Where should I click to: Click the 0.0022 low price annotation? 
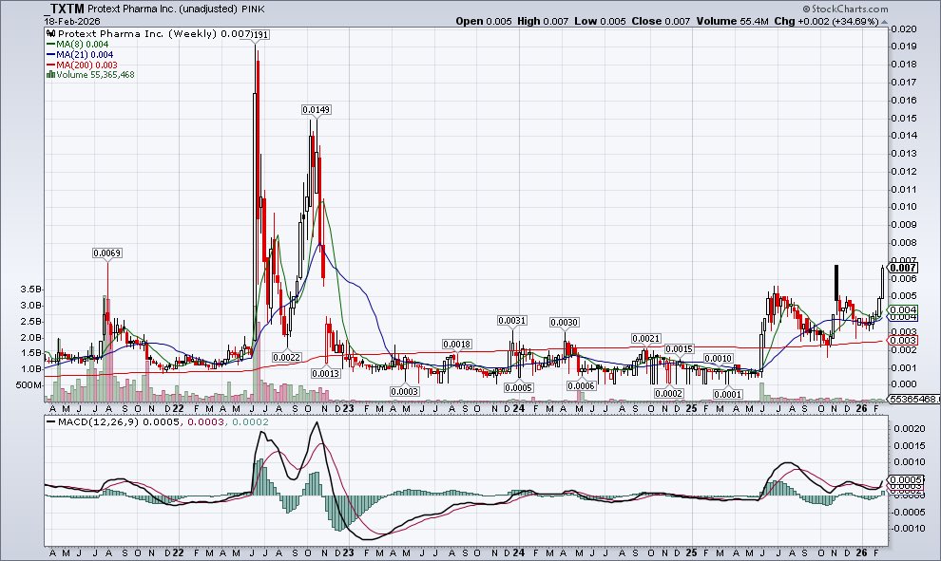[286, 357]
